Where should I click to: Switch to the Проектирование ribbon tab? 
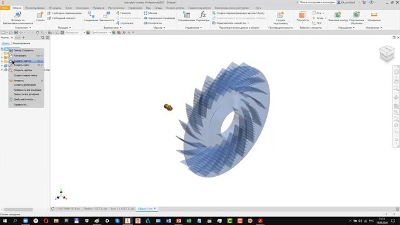pos(35,8)
